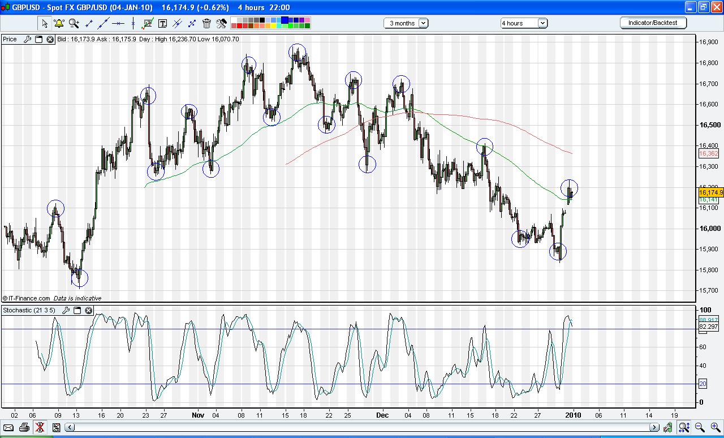Activate the magnifier zoom tool in toolbar
724x438 pixels.
pos(74,23)
